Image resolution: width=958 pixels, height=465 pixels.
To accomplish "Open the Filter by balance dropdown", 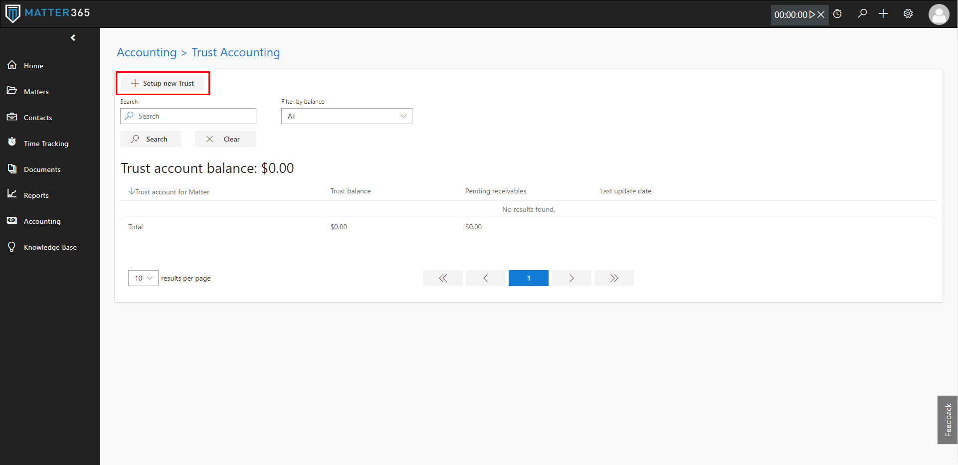I will coord(347,116).
